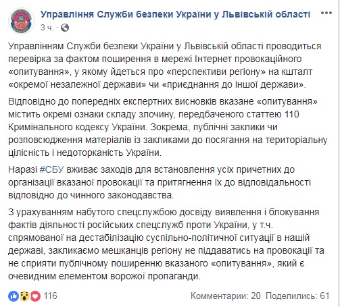Open the SBU Lviv page profile avatar
Viewport: 340px width, 307px height.
tap(22, 21)
